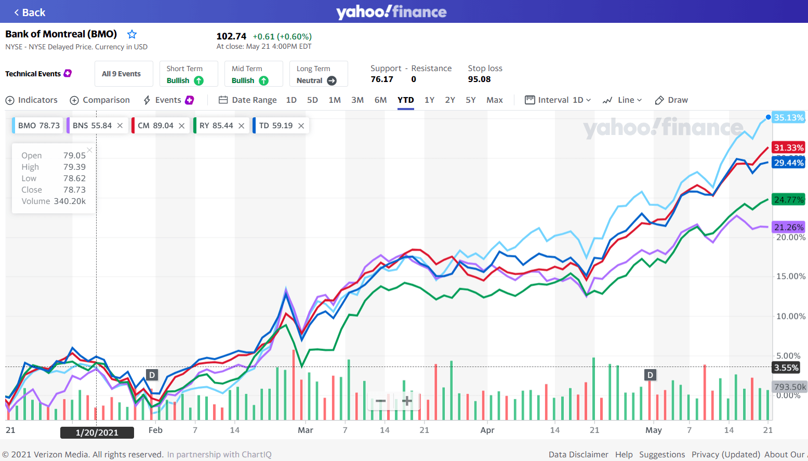Screen dimensions: 808x461
Task: Click the premium badge next to Events
Action: pos(189,100)
